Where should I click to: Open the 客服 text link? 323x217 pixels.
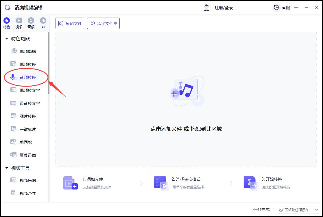click(286, 8)
